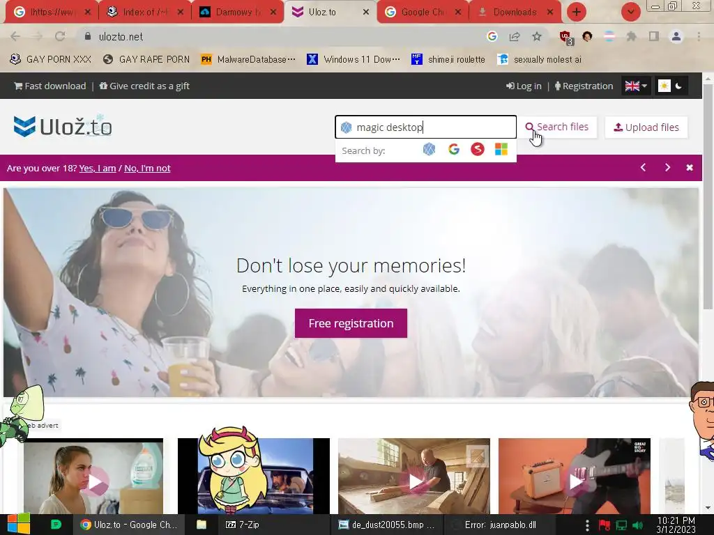The width and height of the screenshot is (714, 535).
Task: Focus the magic desktop search field
Action: point(426,127)
